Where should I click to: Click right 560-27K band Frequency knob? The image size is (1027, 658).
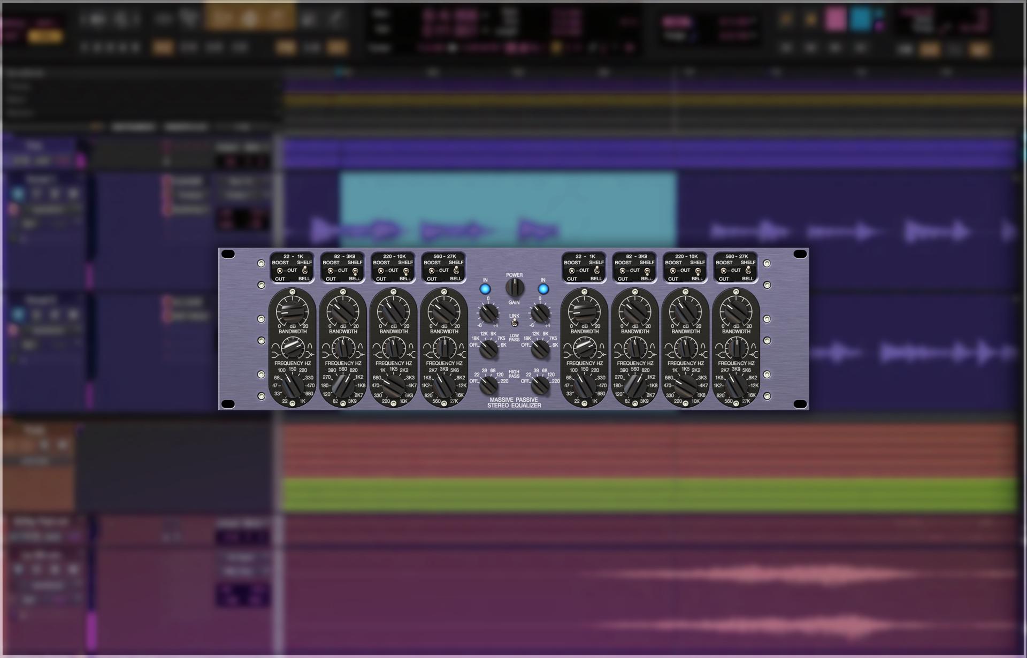(x=736, y=385)
